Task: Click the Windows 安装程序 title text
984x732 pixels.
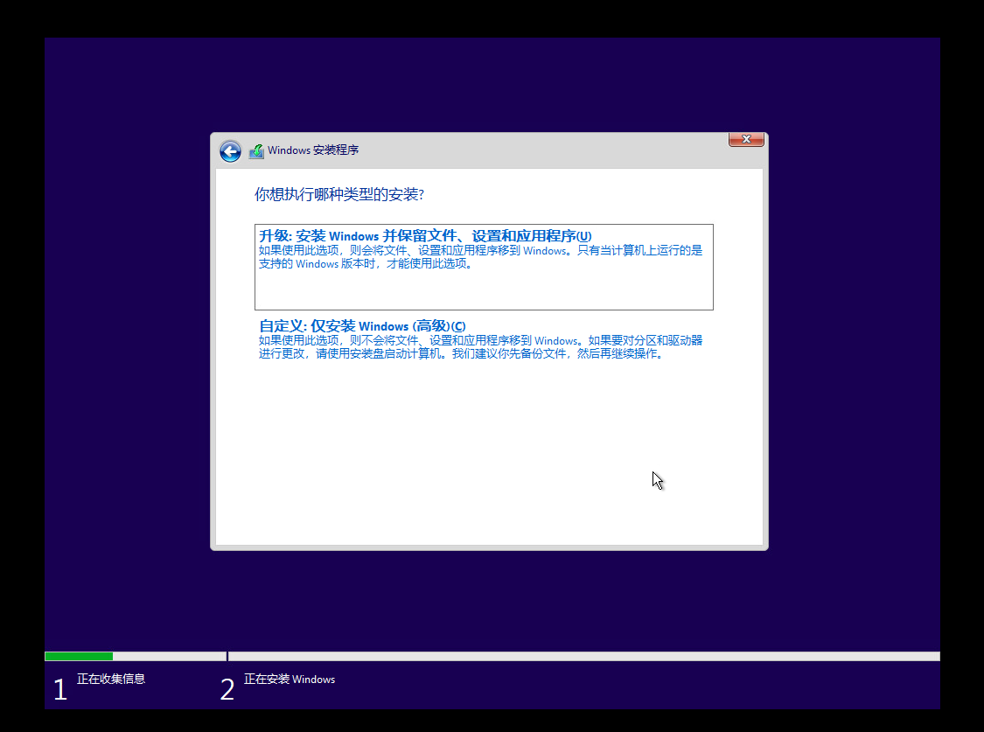Action: 313,150
